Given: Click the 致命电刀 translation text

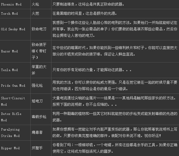Looking at the screenshot, I should point(39,29).
